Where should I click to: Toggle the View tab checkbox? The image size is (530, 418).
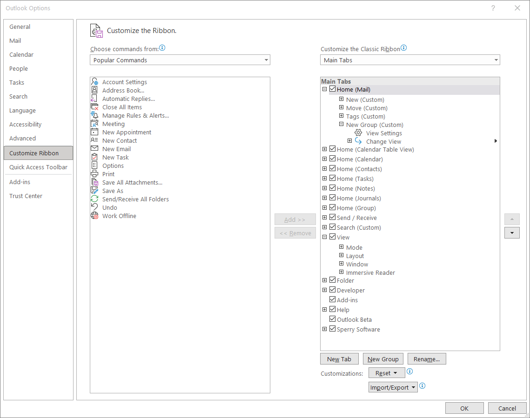(333, 237)
